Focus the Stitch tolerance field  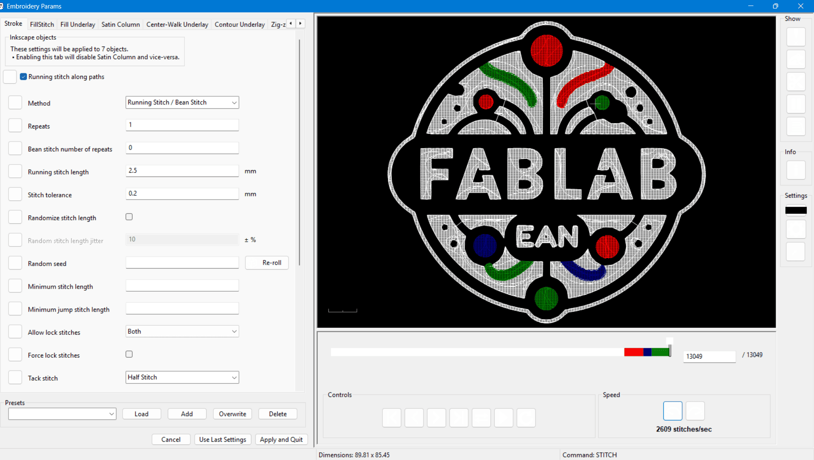182,194
